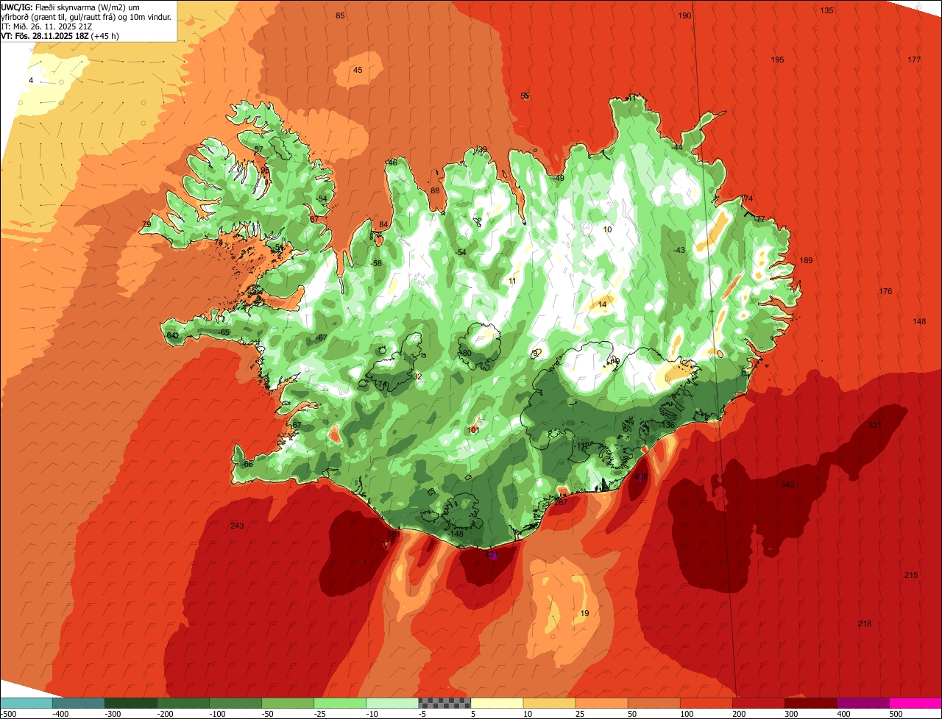Click the flux value 321 in the dark red patch
The image size is (942, 719).
[875, 425]
